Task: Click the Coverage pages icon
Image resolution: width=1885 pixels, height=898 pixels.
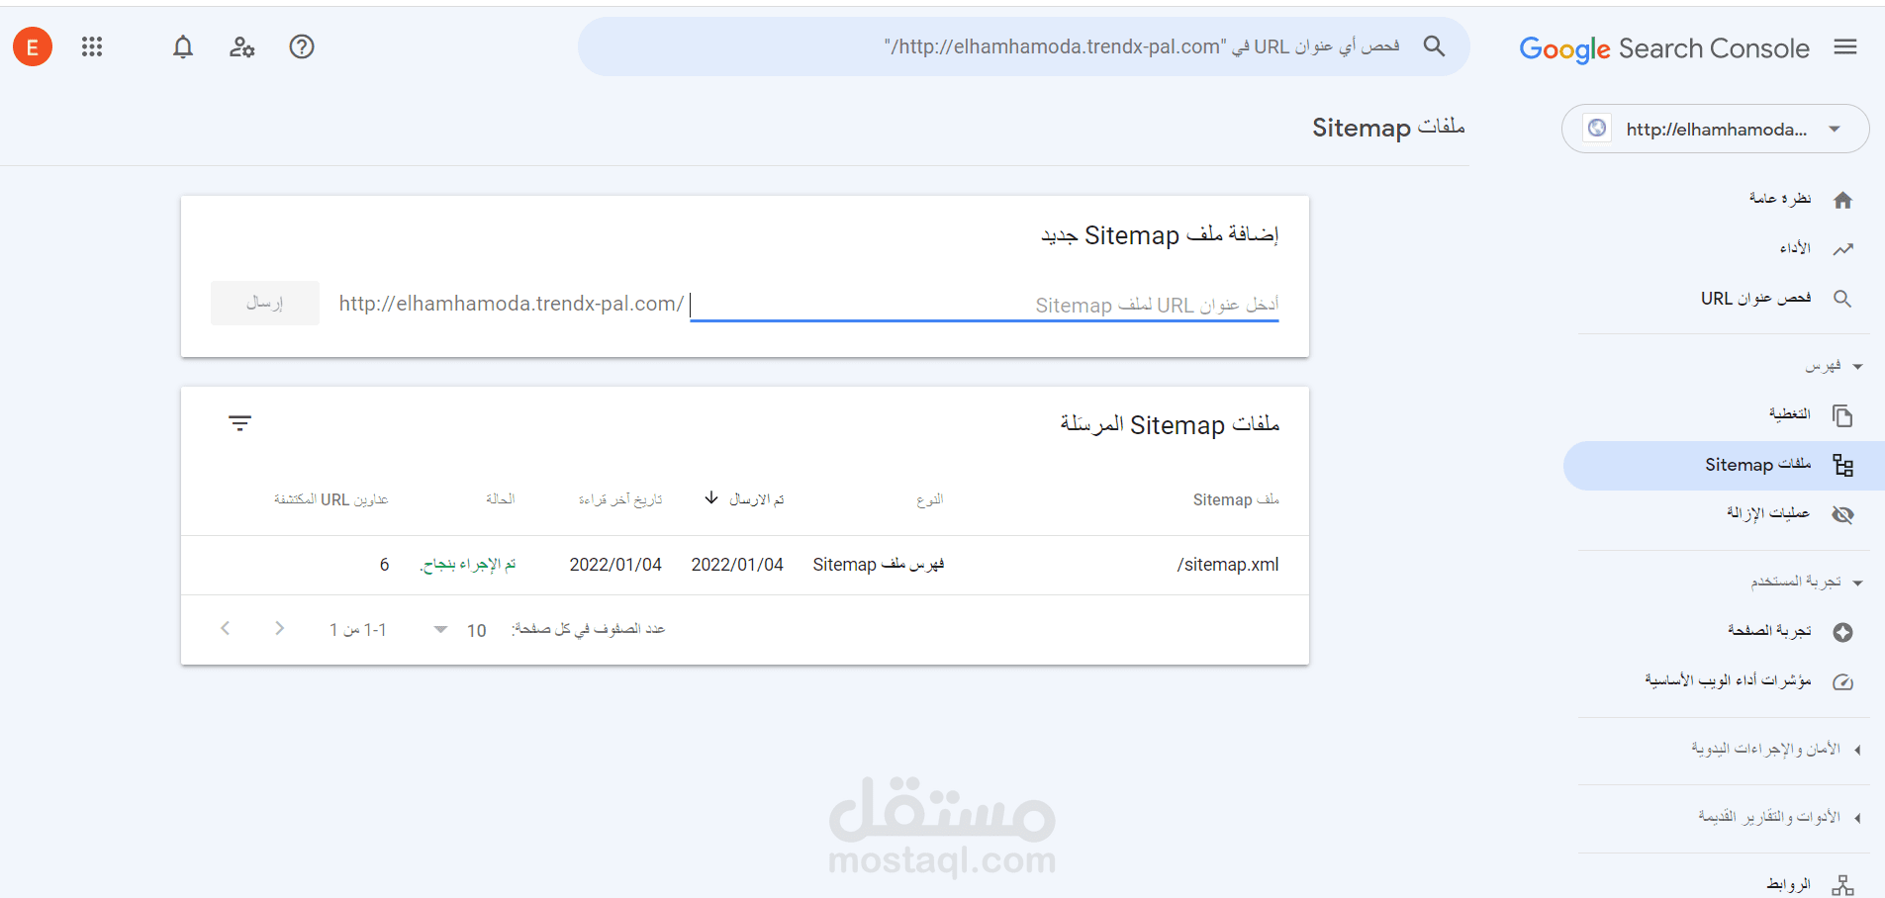Action: 1842,415
